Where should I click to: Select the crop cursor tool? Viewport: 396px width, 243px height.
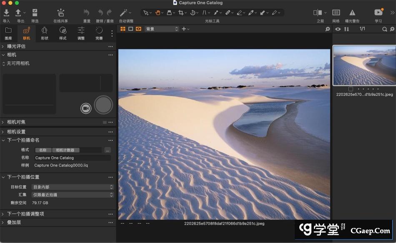[181, 13]
